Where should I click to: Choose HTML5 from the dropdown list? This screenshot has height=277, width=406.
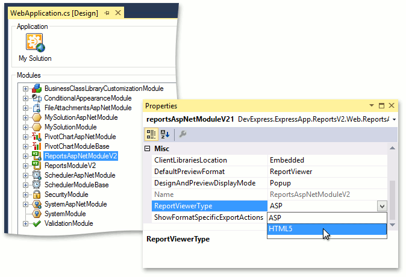point(327,229)
